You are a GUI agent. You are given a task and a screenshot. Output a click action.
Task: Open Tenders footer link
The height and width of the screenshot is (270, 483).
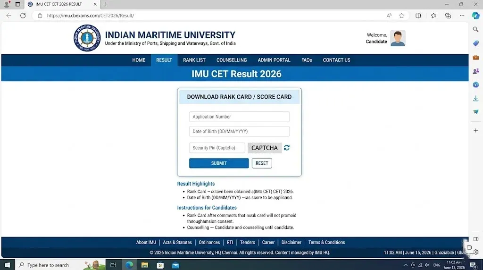pos(247,242)
